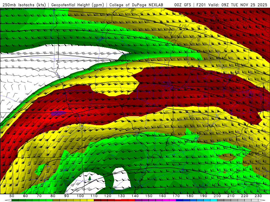Click the 120 value on the color scale
Image resolution: width=270 pixels, height=202 pixels.
[108, 196]
